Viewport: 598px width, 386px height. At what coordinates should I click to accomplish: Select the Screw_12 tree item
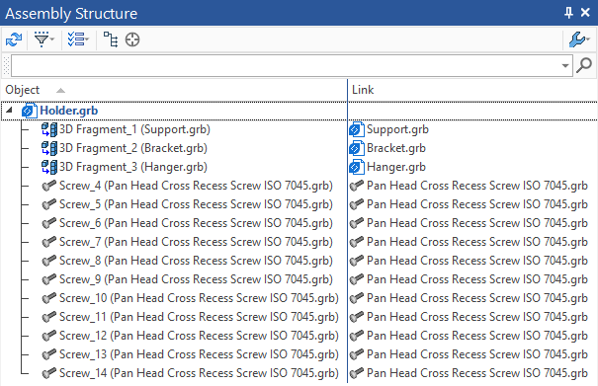199,336
